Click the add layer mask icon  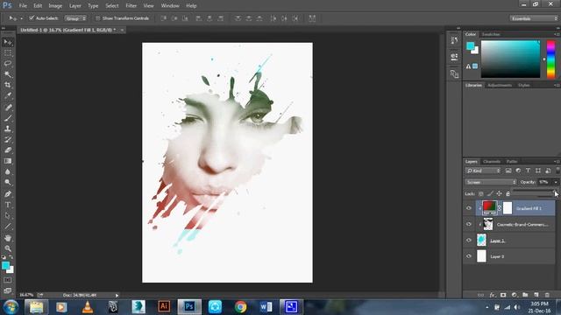(x=503, y=295)
